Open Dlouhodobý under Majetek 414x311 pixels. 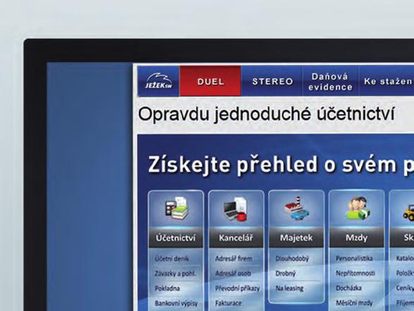292,259
